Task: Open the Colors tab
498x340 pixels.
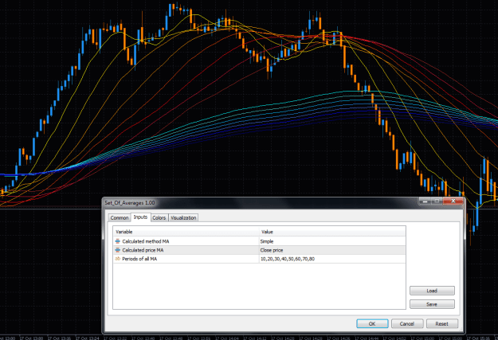Action: coord(159,218)
